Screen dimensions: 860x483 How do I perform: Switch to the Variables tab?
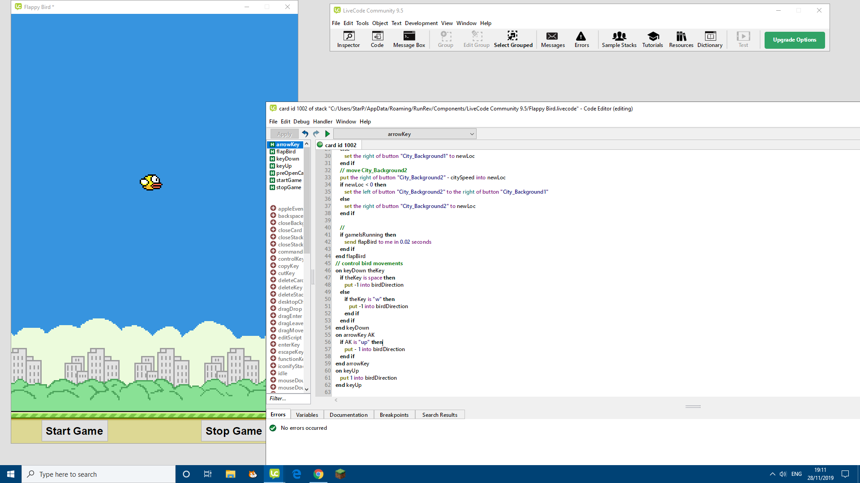307,415
